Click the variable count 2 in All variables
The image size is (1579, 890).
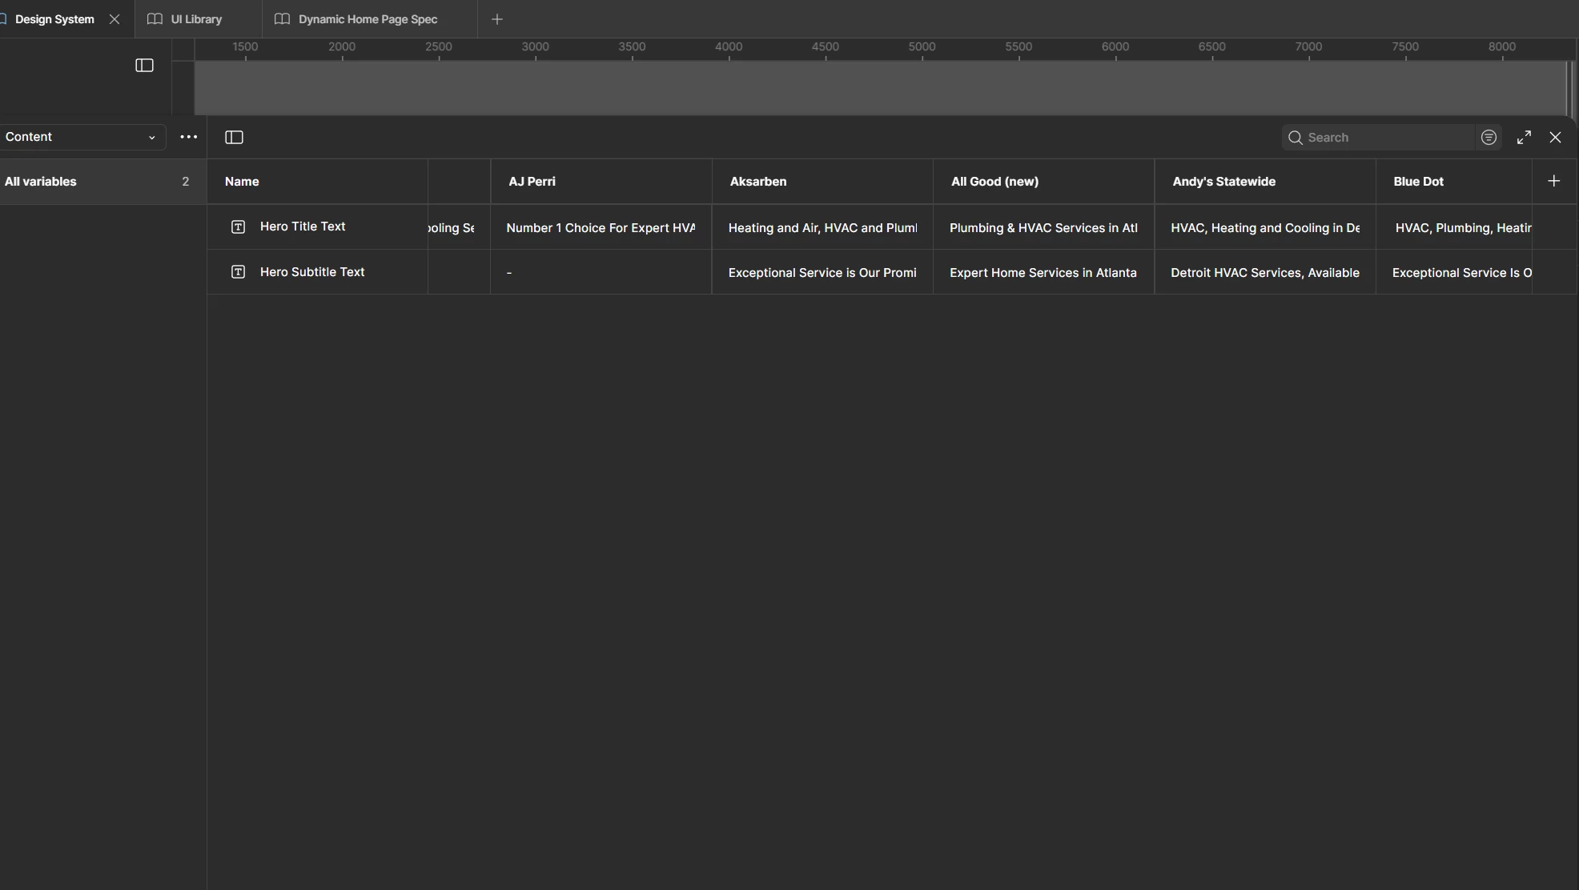pos(185,182)
